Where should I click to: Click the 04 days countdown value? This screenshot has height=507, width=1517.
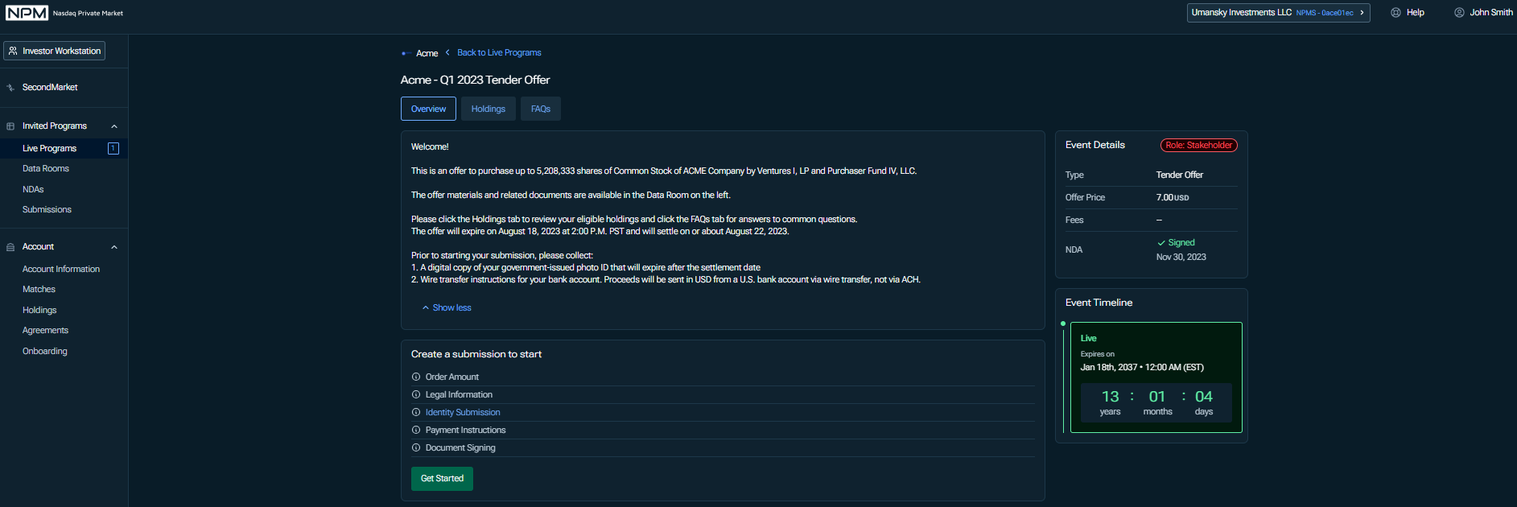coord(1204,397)
